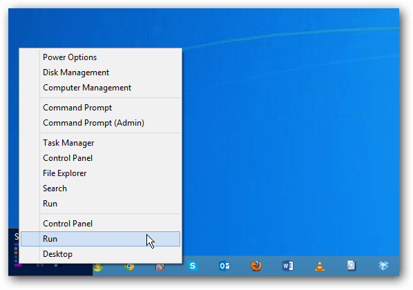
Task: Click the document magnifier taskbar icon
Action: (x=351, y=266)
